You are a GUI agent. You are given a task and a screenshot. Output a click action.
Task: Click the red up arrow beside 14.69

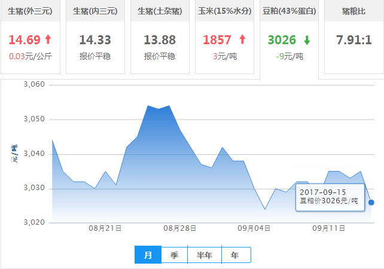48,39
